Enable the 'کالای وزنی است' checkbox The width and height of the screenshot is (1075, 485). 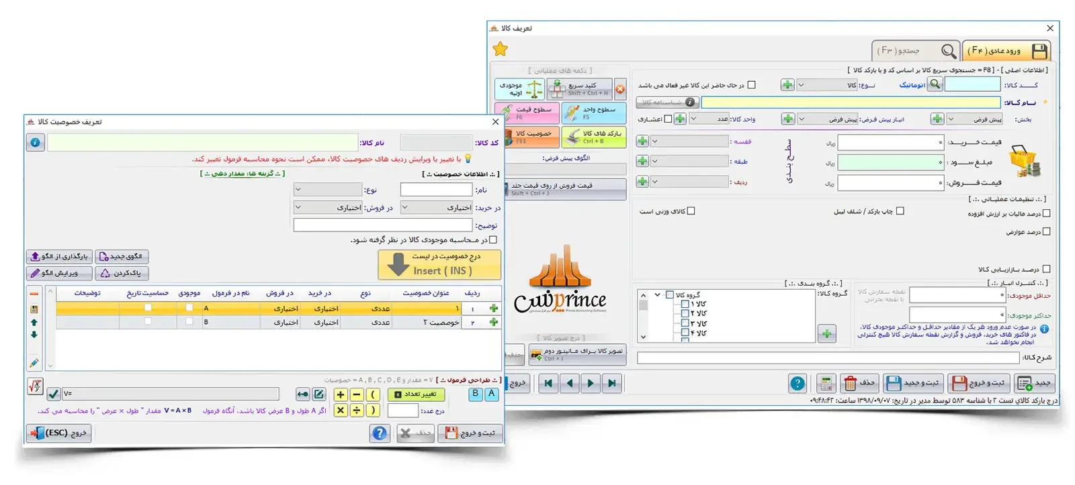click(x=691, y=211)
